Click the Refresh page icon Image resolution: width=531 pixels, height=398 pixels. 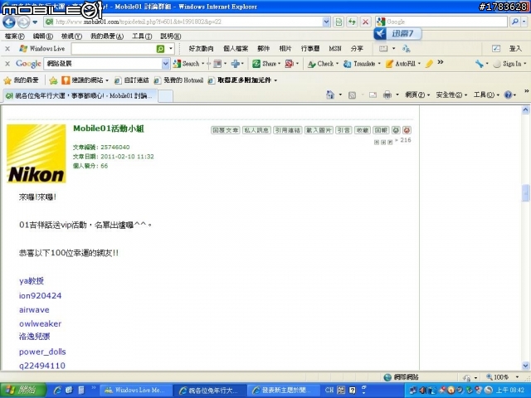pyautogui.click(x=352, y=22)
